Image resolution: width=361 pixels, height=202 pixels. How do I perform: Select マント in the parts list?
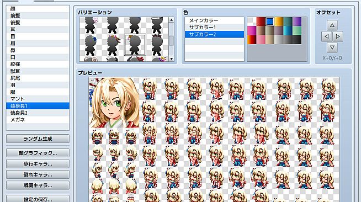click(x=38, y=99)
